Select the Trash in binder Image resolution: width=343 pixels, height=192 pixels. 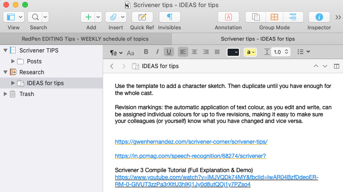pos(26,94)
